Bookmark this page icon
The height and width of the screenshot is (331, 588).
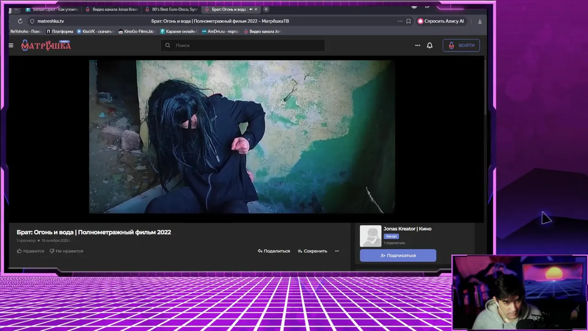408,21
